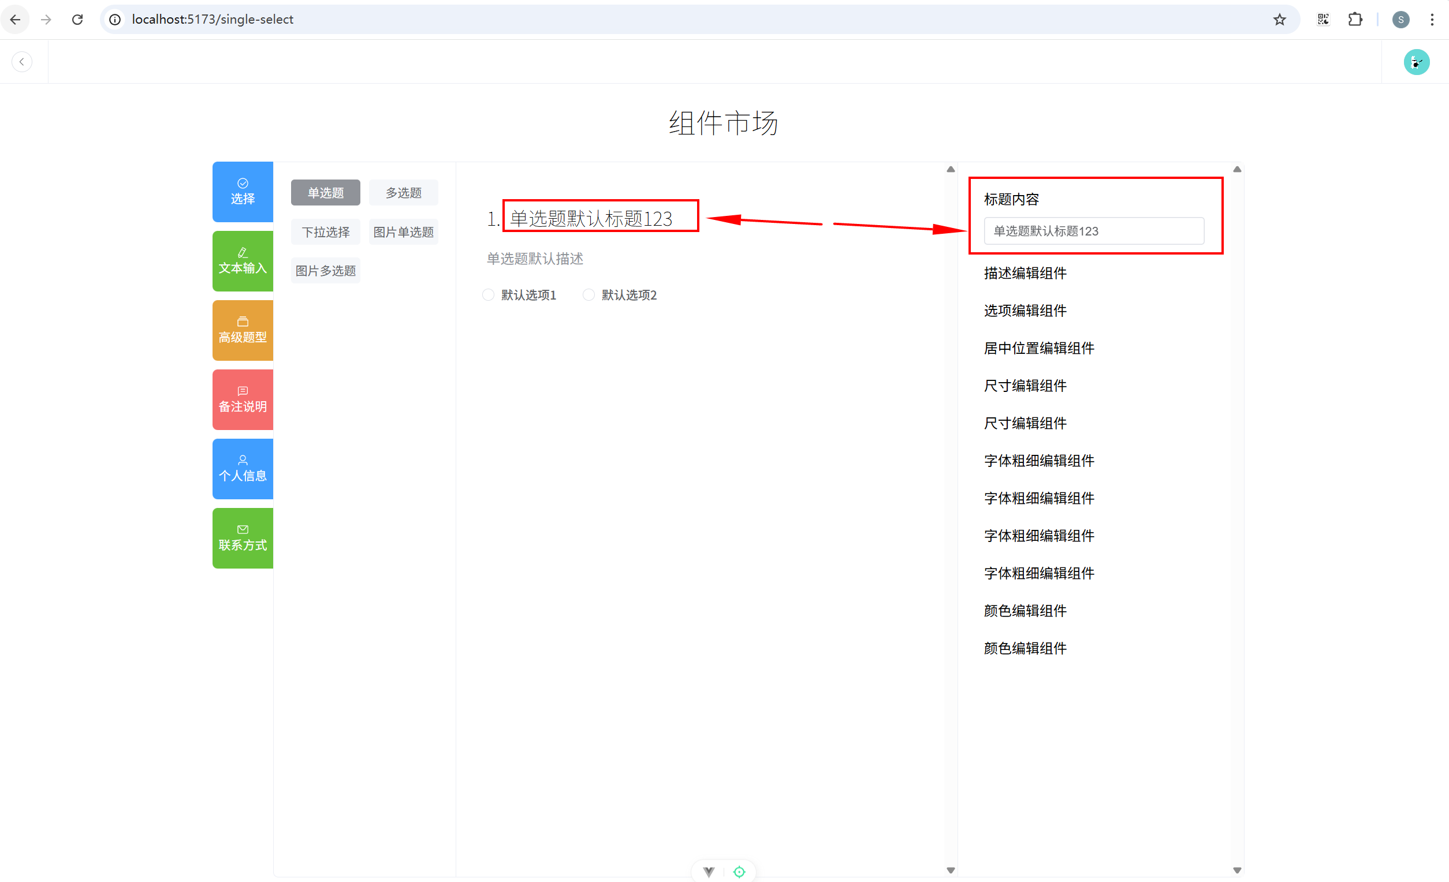Click the collapse sidebar chevron icon

(x=22, y=62)
